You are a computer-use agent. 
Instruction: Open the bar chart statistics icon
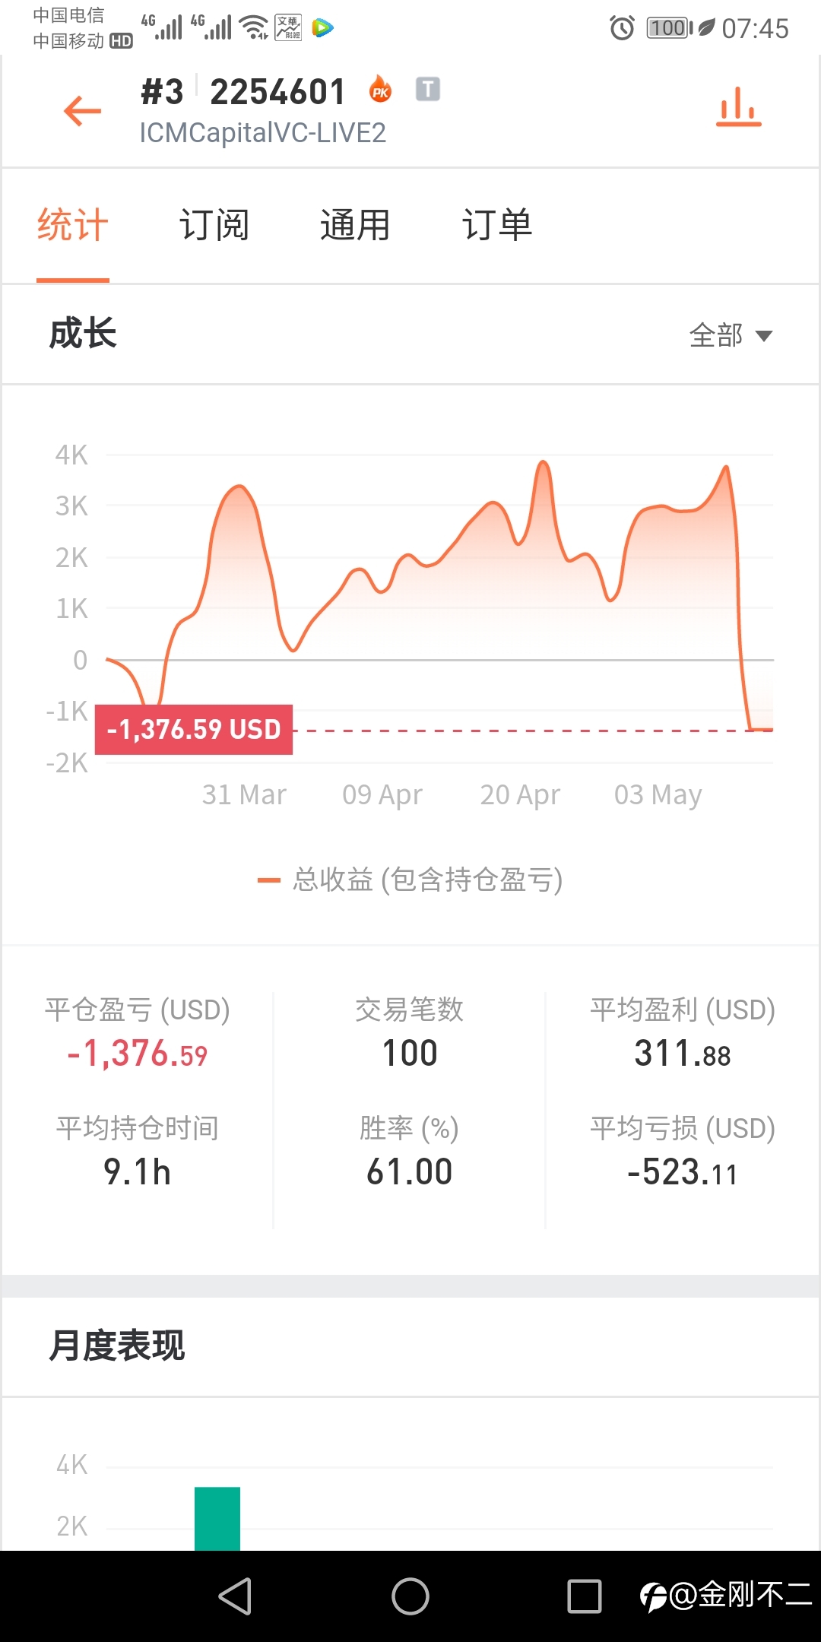[738, 106]
